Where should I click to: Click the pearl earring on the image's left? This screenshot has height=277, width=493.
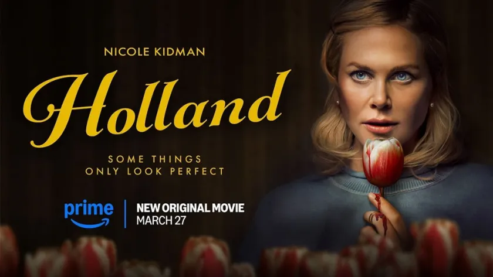337,102
